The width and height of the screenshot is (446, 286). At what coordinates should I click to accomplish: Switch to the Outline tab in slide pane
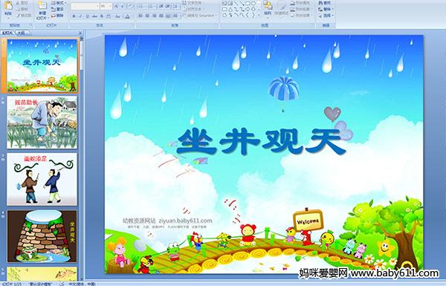(x=21, y=33)
